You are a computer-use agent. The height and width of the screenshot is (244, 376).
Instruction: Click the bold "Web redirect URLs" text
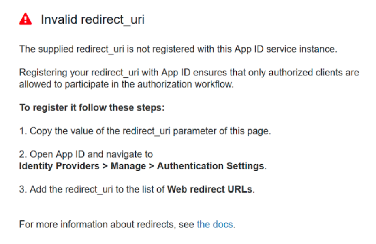coord(210,189)
